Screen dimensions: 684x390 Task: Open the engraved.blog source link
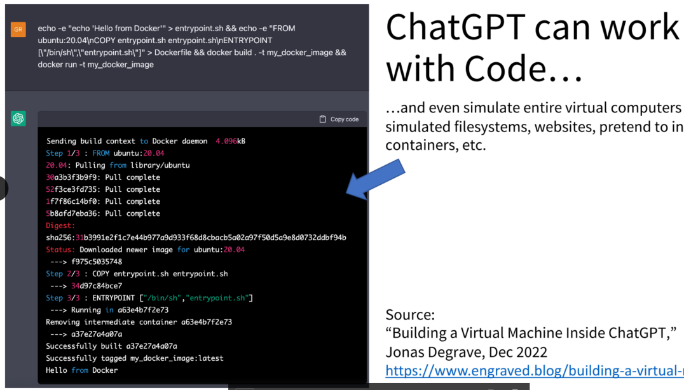[535, 370]
